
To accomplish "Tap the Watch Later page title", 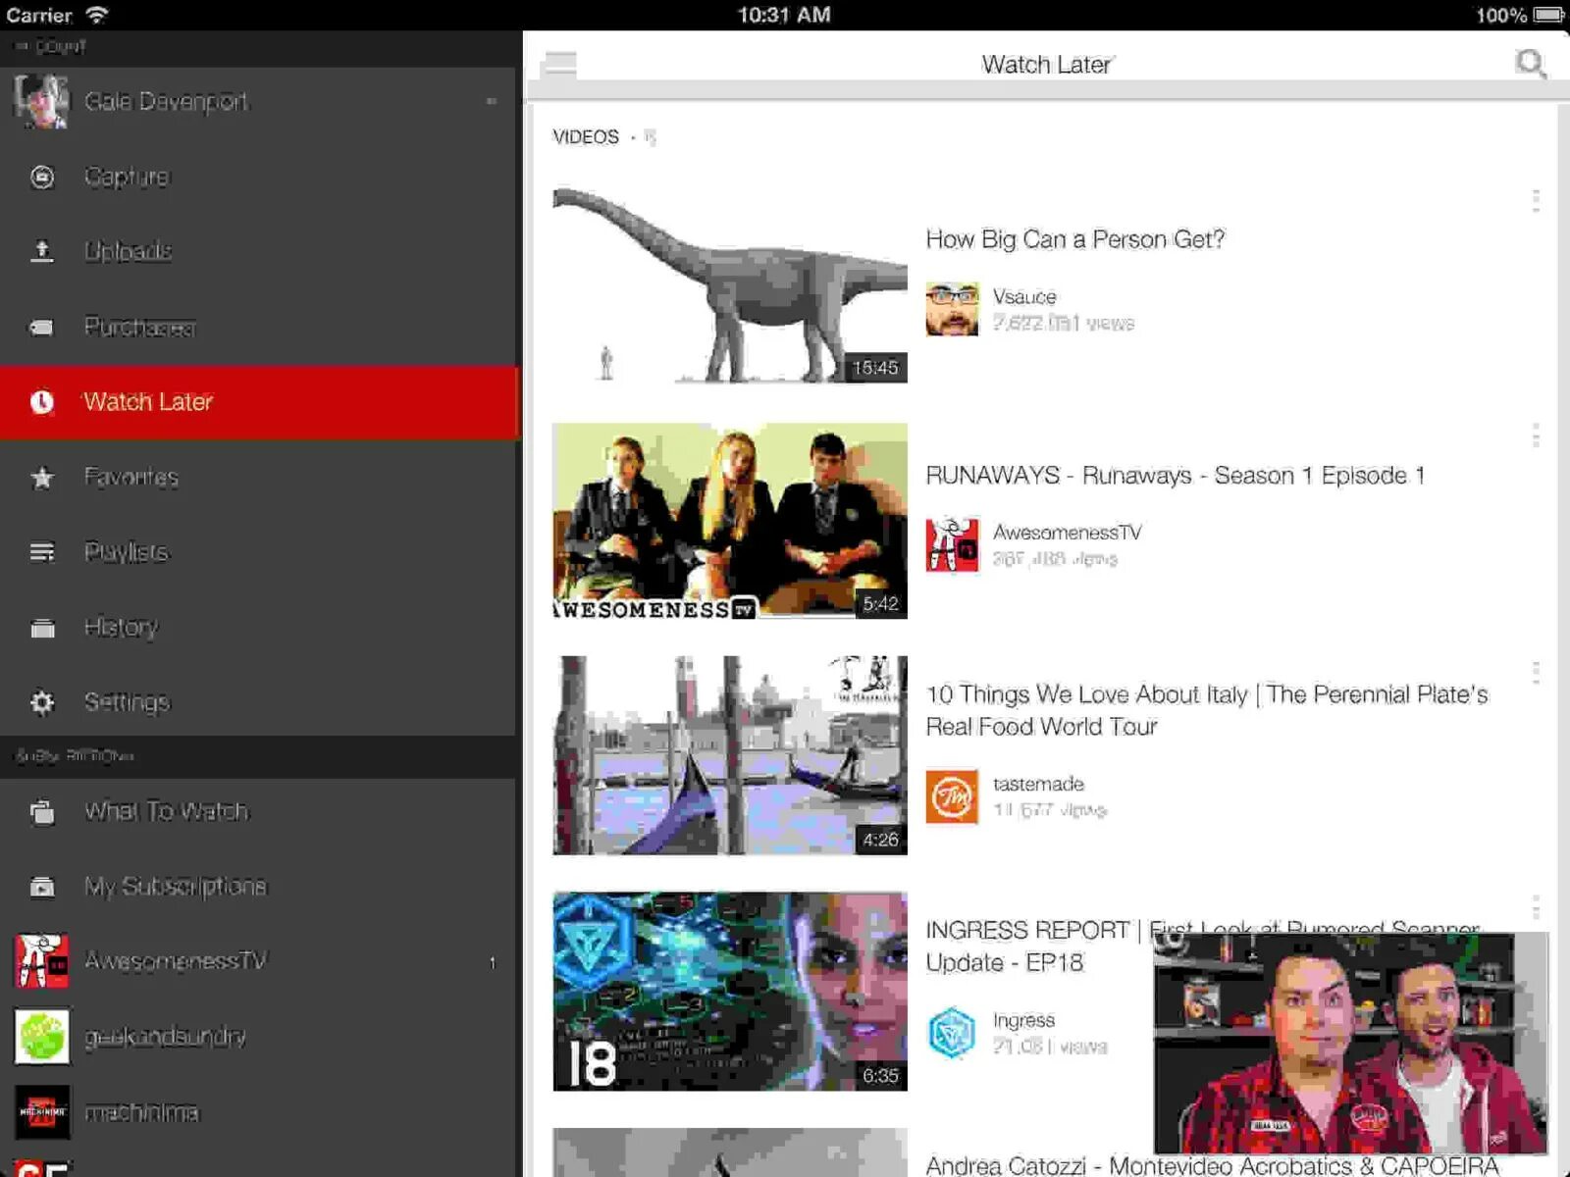I will 1046,65.
